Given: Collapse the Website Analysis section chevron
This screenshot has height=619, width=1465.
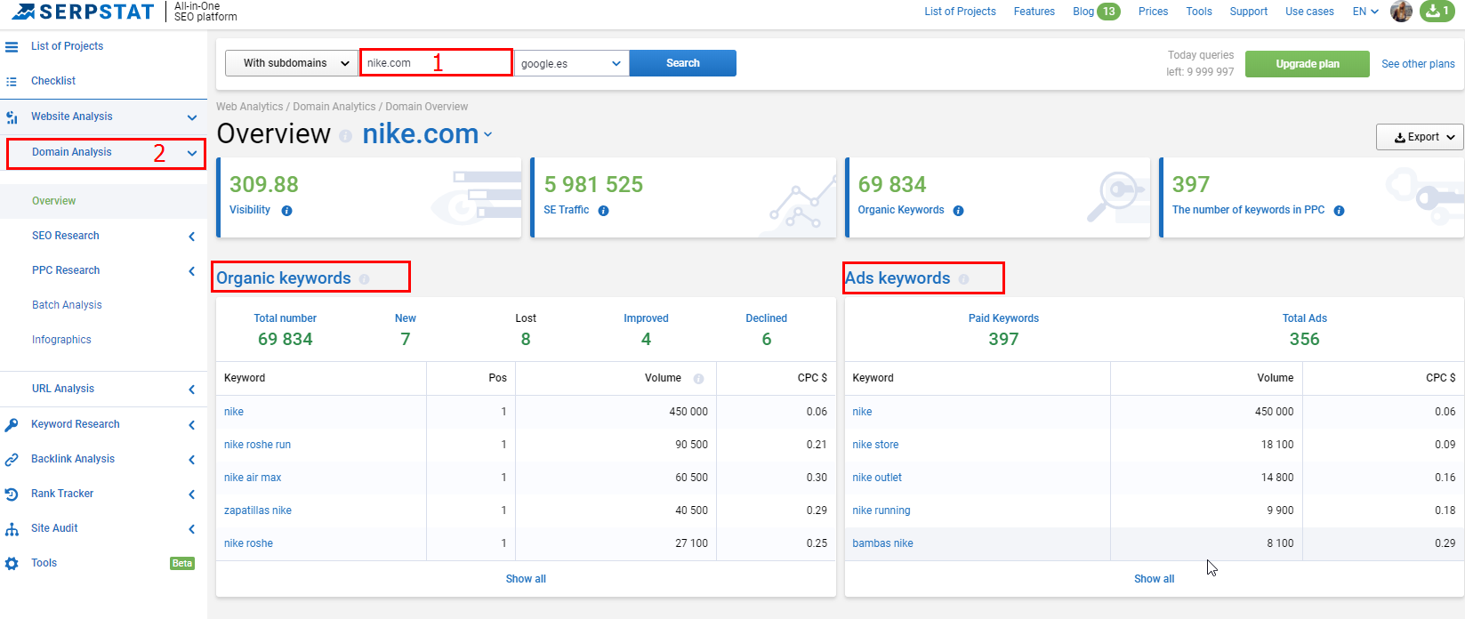Looking at the screenshot, I should 192,117.
